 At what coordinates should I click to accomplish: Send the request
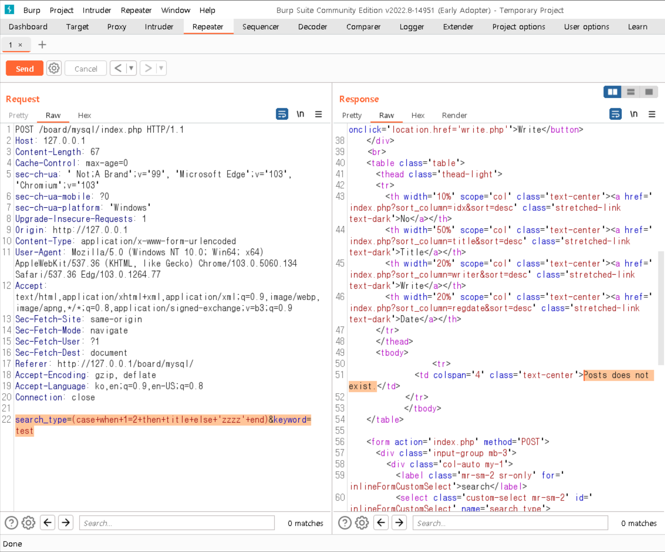coord(25,68)
